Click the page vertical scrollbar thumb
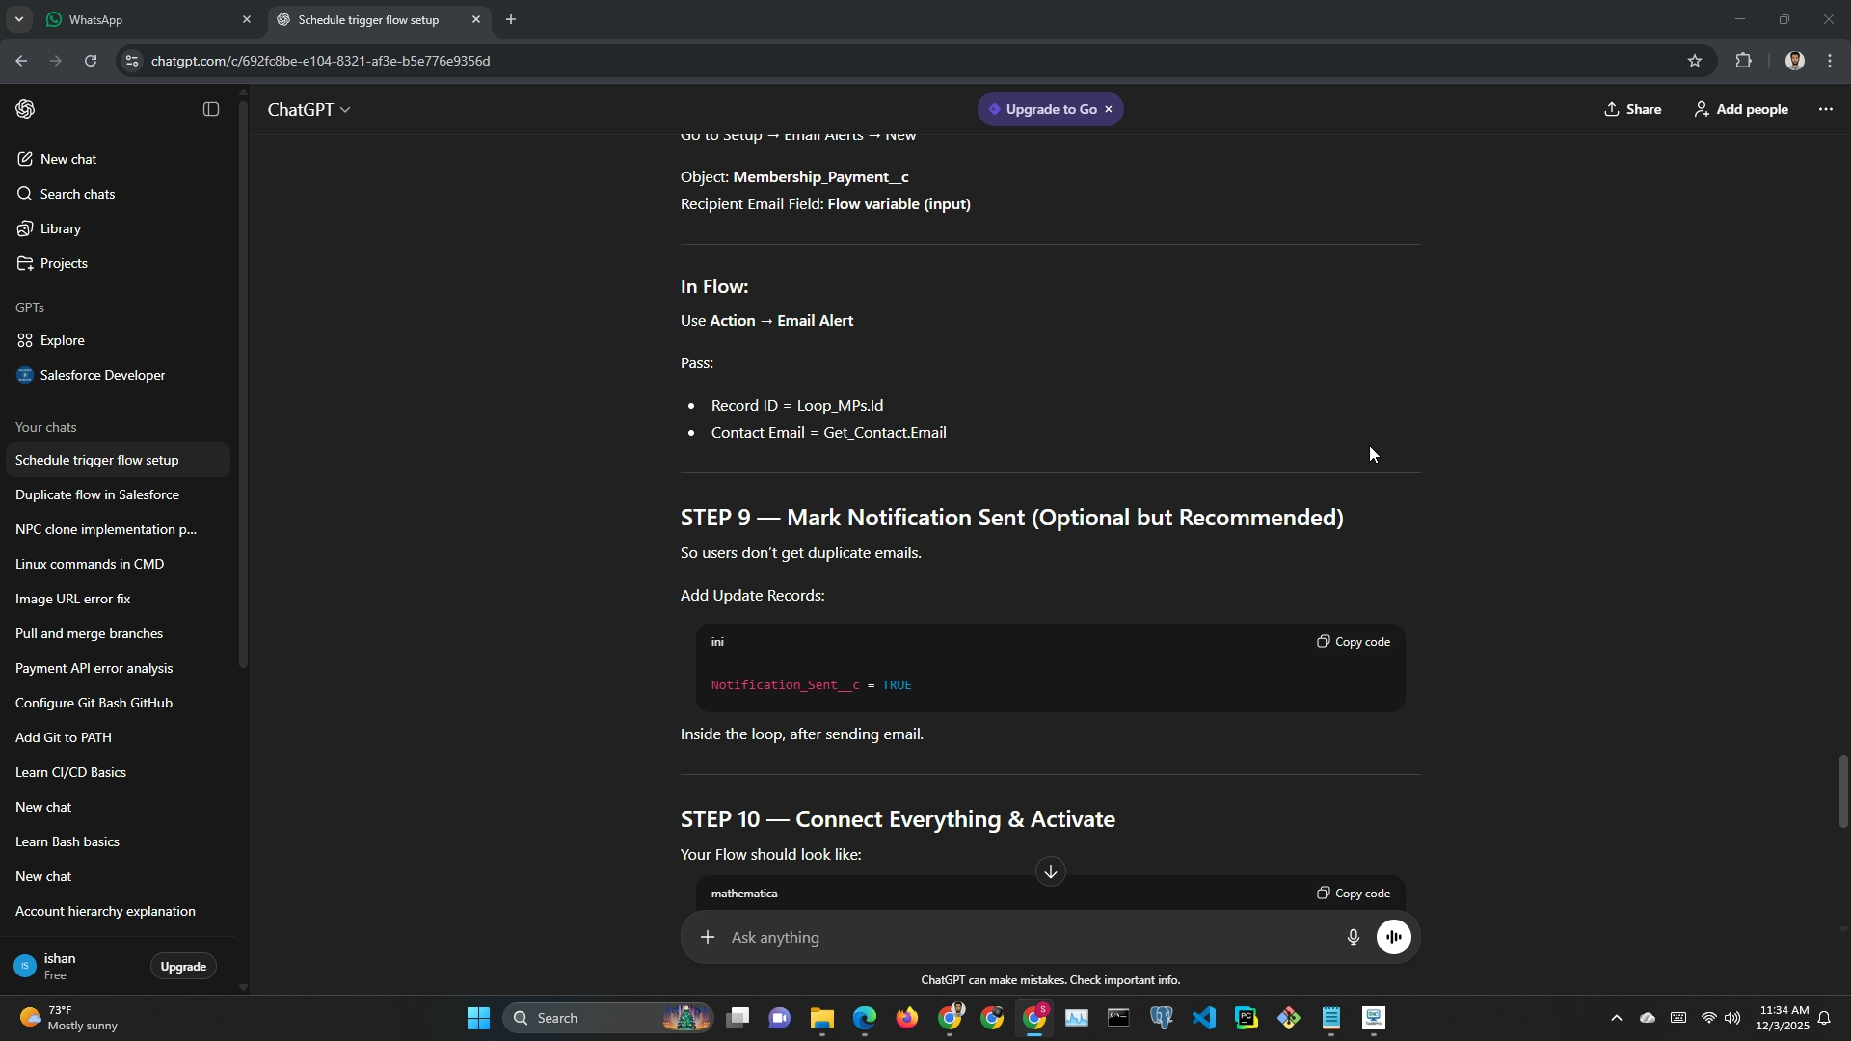 [x=1842, y=790]
